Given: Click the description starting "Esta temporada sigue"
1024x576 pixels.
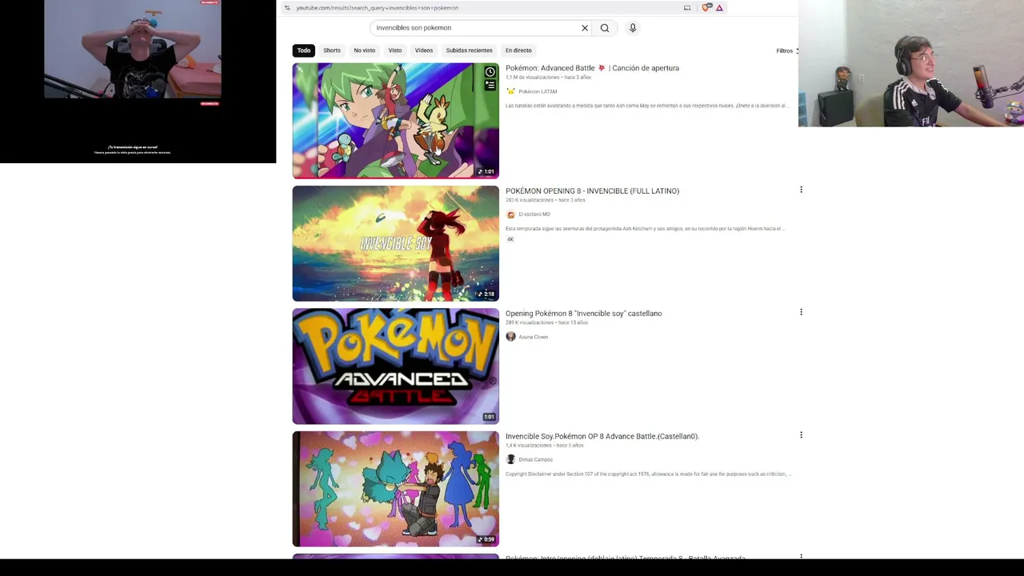Looking at the screenshot, I should pos(645,229).
